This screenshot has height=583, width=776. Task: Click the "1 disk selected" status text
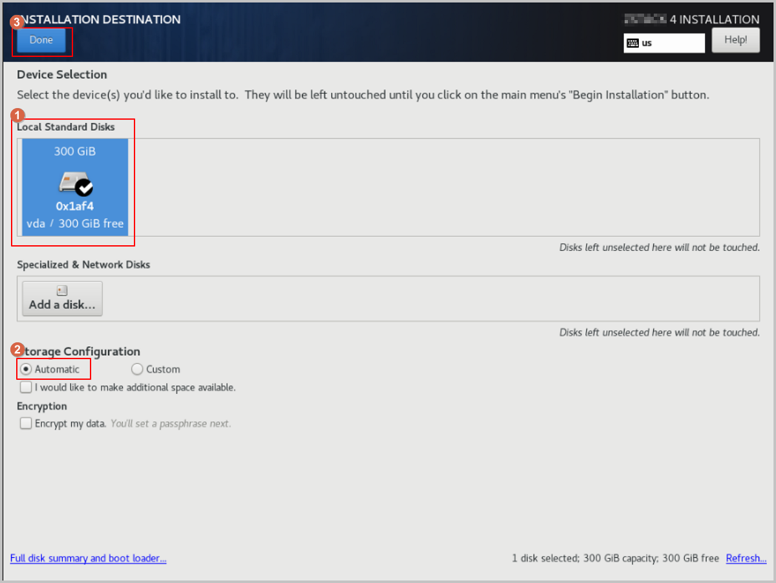tap(615, 558)
